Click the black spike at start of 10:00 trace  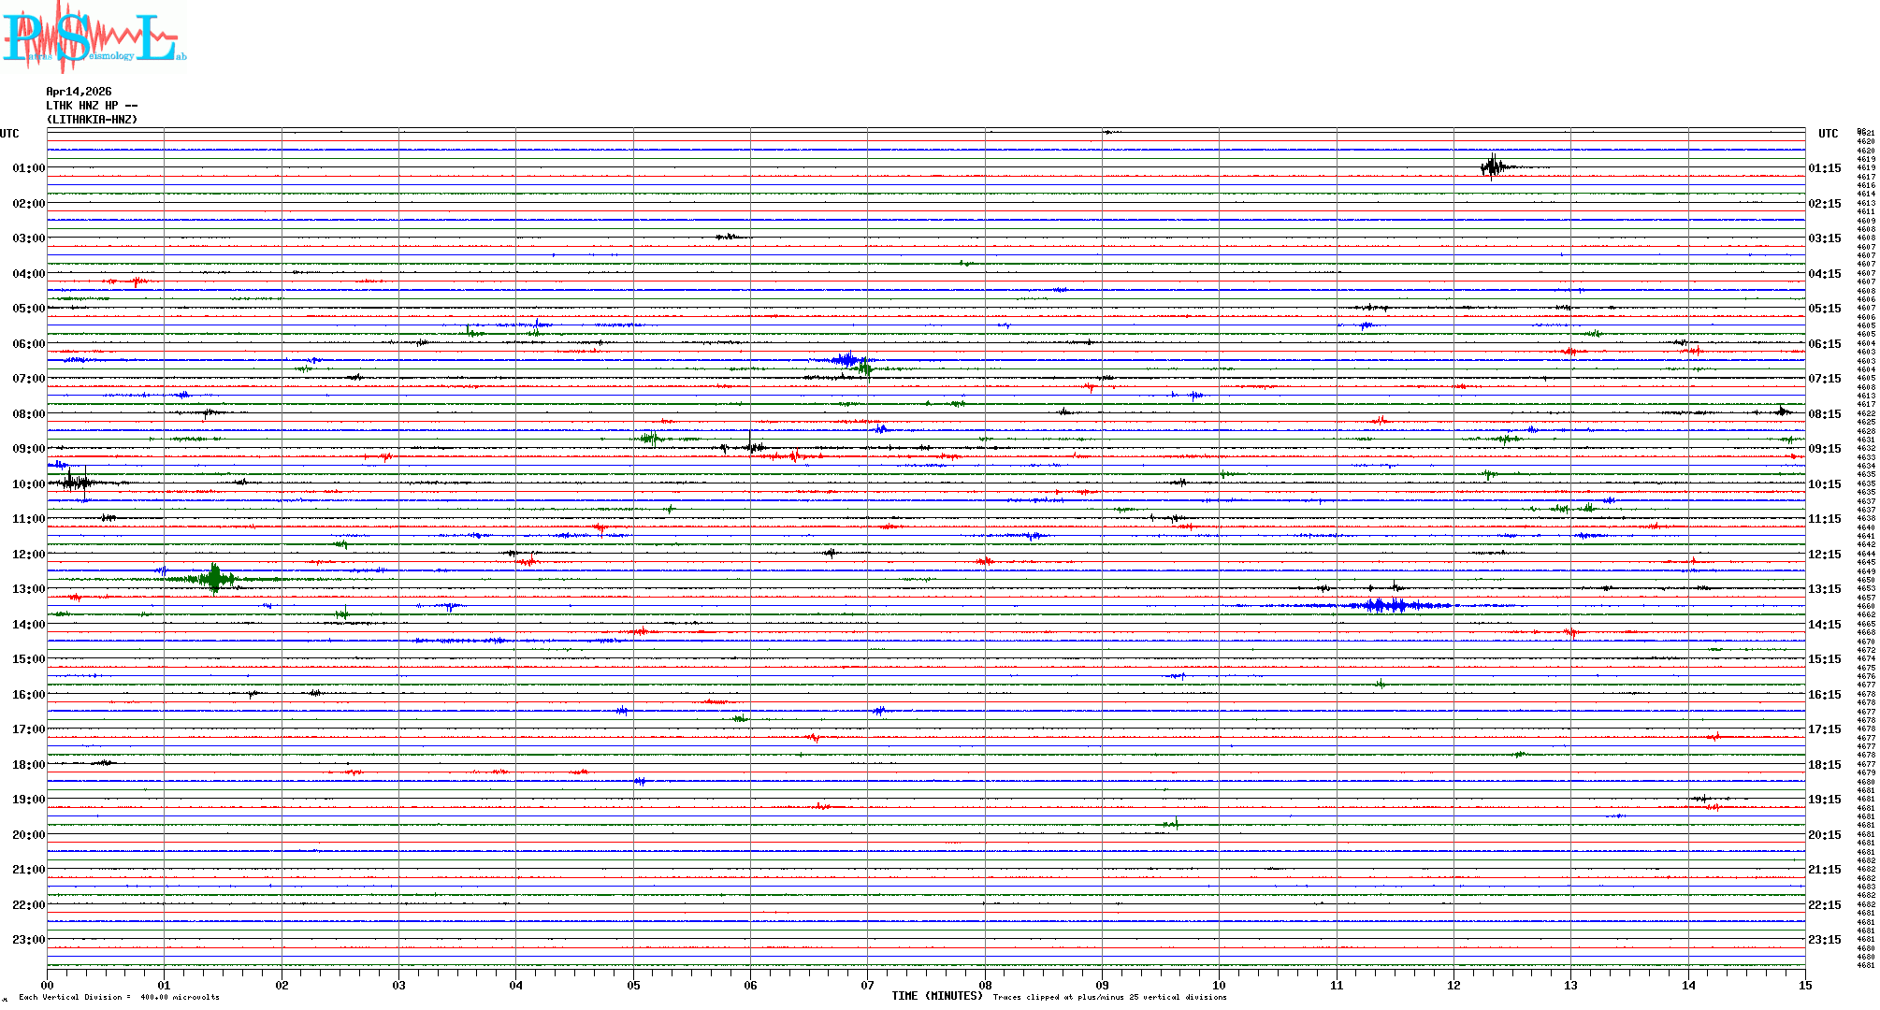pyautogui.click(x=75, y=483)
